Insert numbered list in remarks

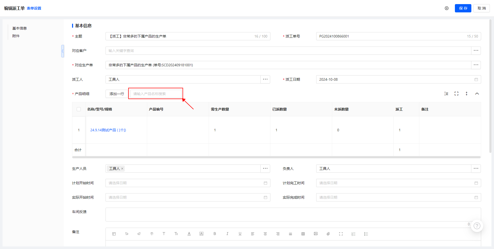[x=354, y=234]
